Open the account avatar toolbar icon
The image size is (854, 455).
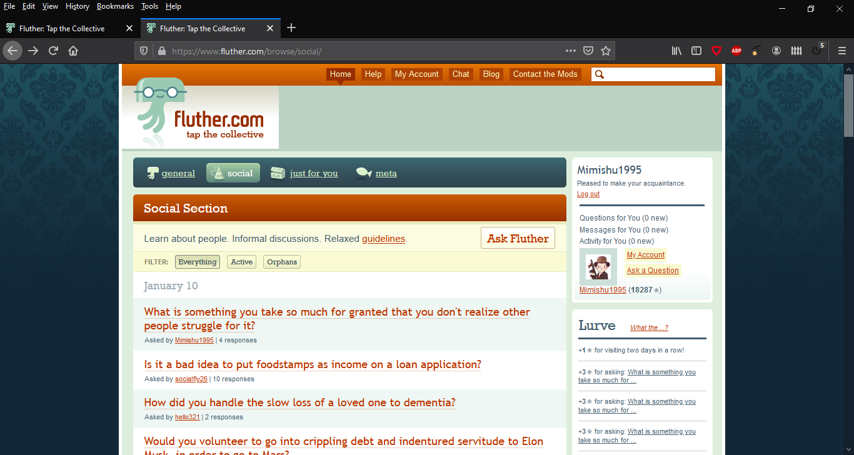(776, 51)
